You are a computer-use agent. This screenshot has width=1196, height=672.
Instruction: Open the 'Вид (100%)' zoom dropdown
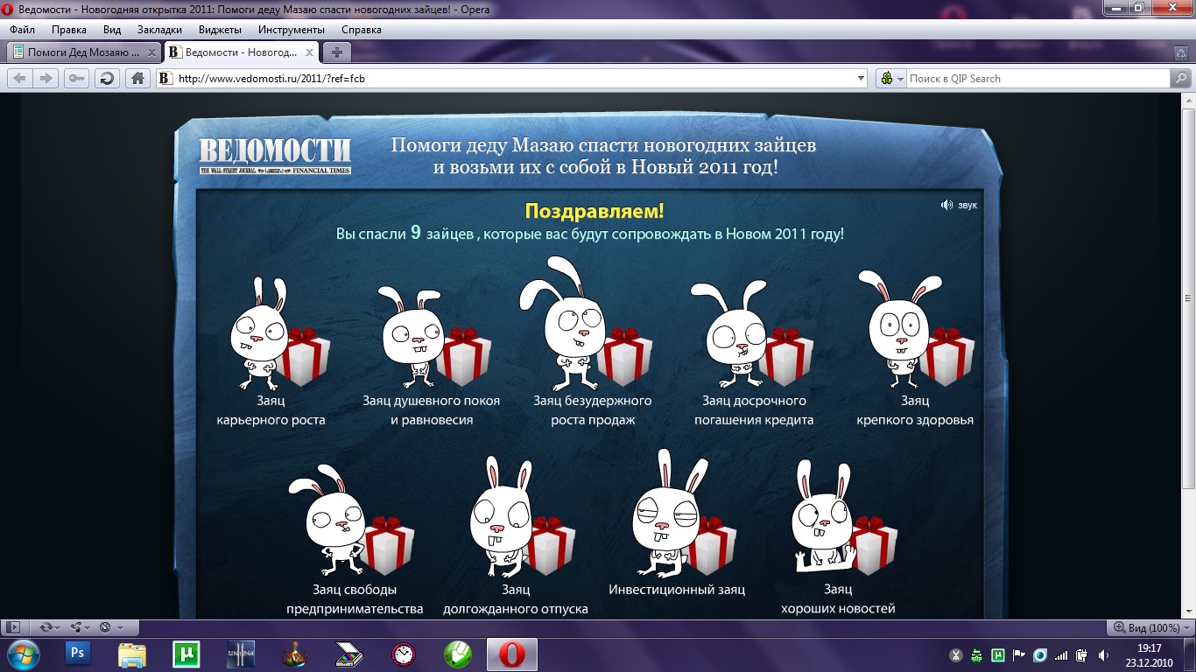coord(1151,627)
